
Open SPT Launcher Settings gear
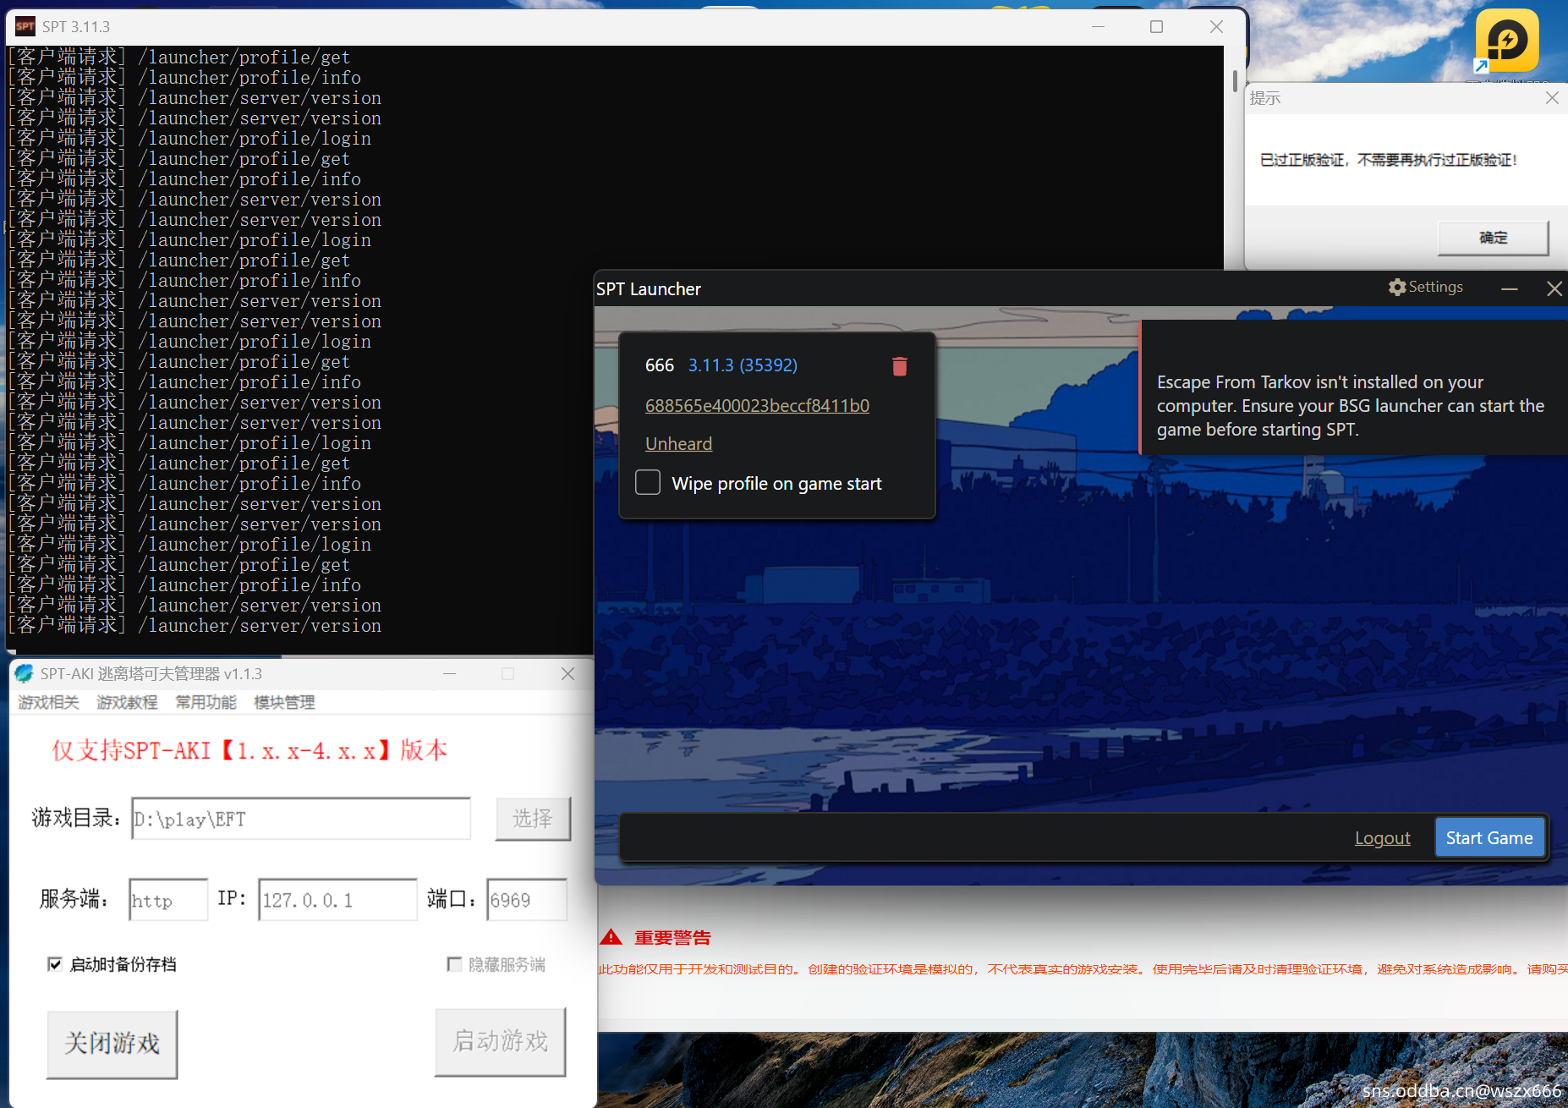tap(1426, 287)
